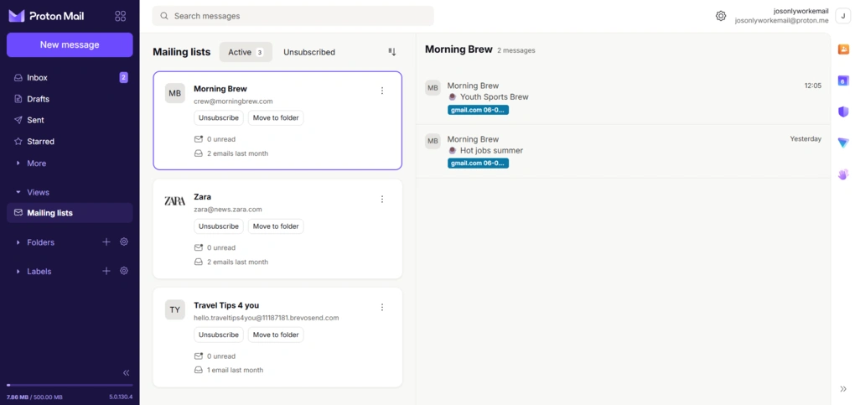Add a new folder with plus icon

(x=106, y=241)
